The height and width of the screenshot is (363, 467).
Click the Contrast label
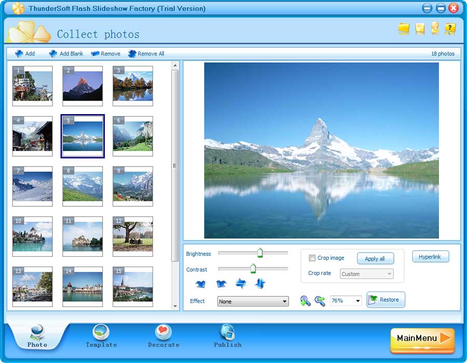point(197,270)
